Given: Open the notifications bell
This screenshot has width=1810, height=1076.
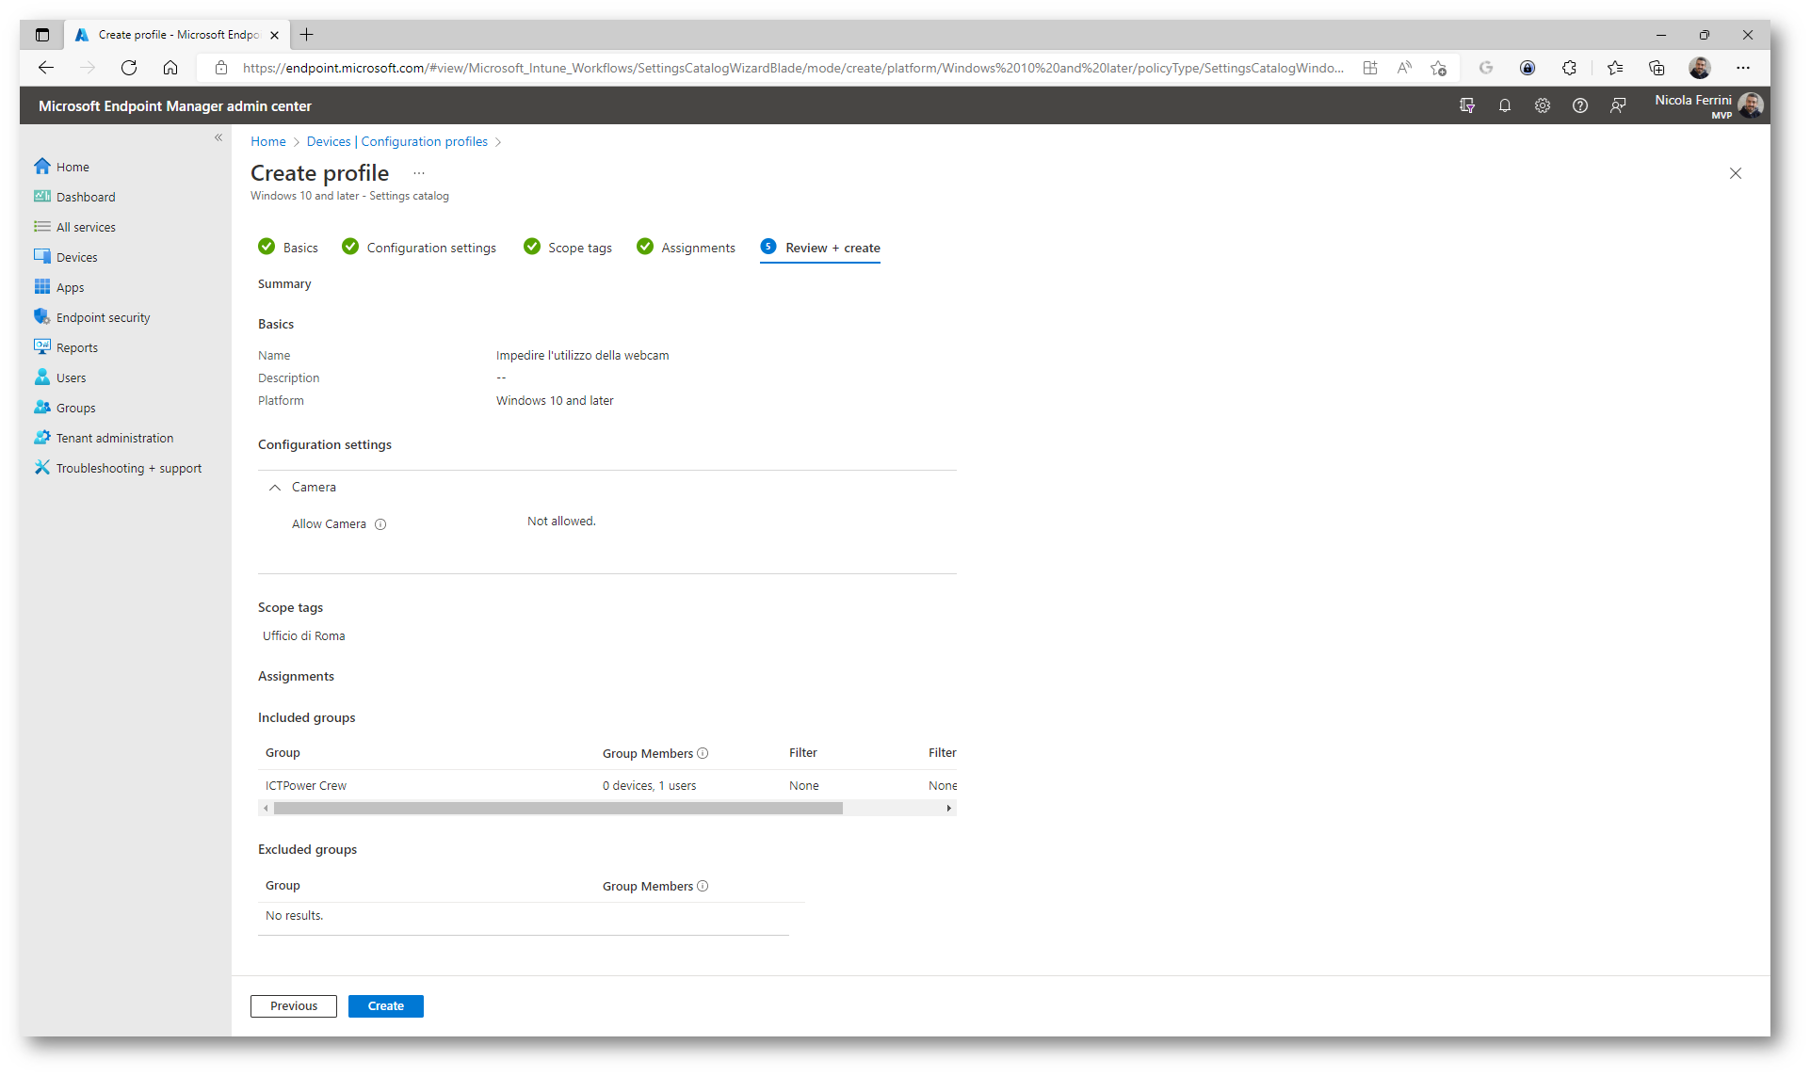Looking at the screenshot, I should click(1505, 105).
